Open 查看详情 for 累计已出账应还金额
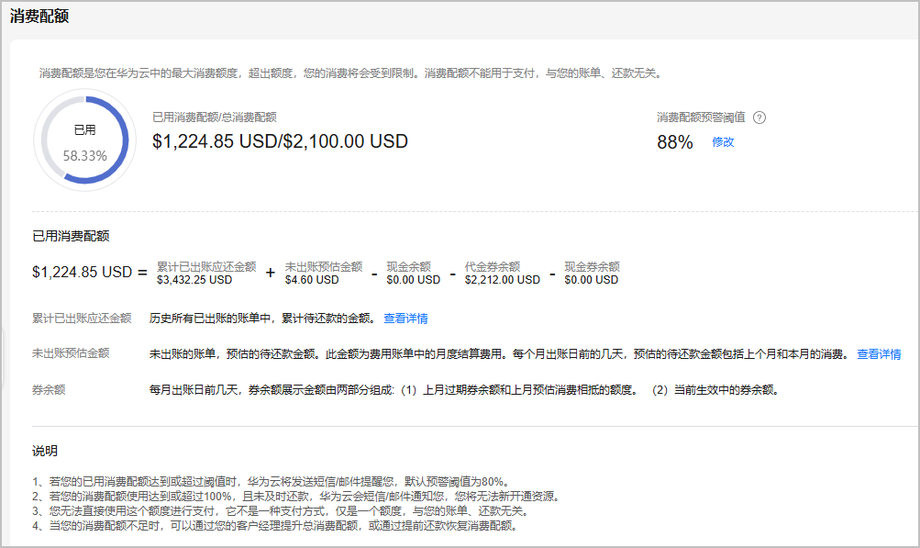920x548 pixels. (x=405, y=319)
